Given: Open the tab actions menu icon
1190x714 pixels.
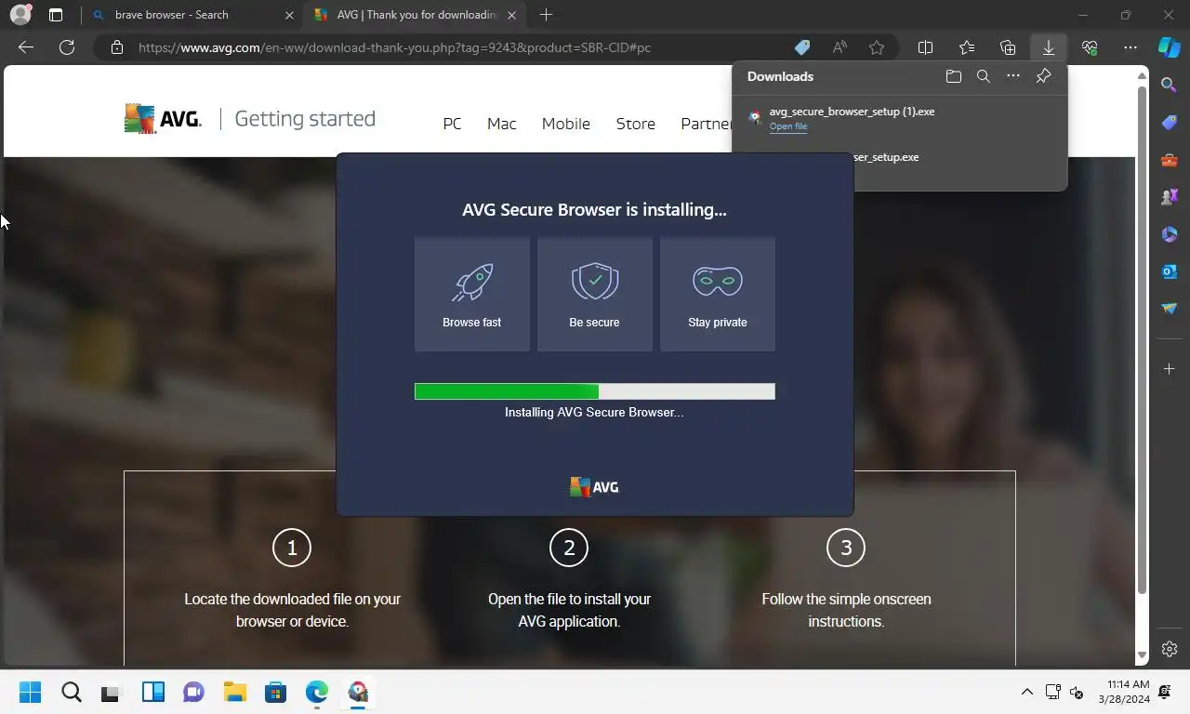Looking at the screenshot, I should [x=56, y=15].
